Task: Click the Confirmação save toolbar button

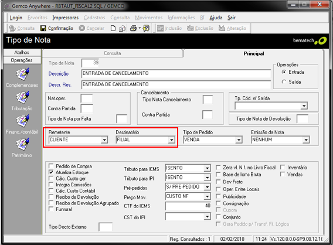Action: pyautogui.click(x=57, y=28)
